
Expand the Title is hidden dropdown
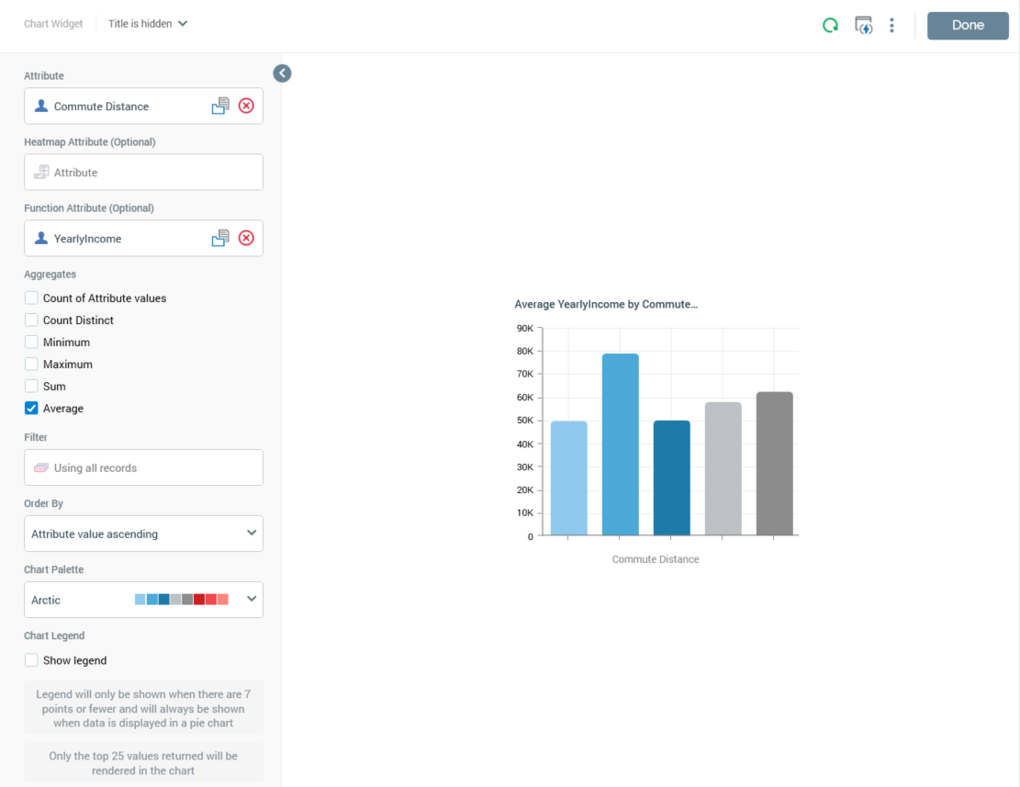click(148, 24)
